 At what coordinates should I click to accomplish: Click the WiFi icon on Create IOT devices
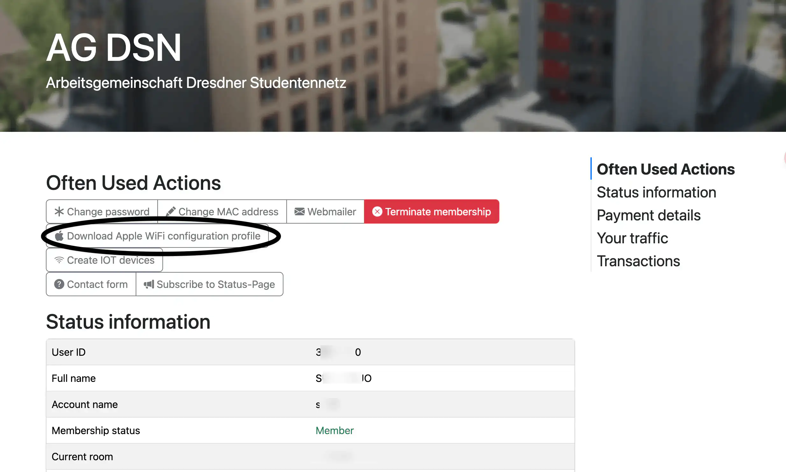pos(59,260)
